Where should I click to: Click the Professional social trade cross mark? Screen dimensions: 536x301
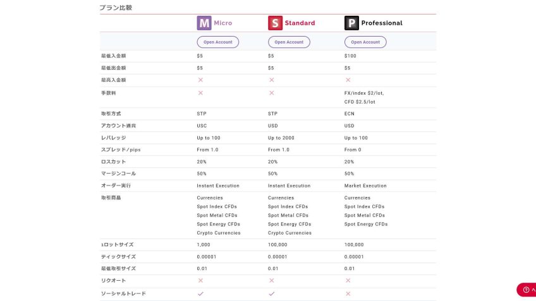348,293
